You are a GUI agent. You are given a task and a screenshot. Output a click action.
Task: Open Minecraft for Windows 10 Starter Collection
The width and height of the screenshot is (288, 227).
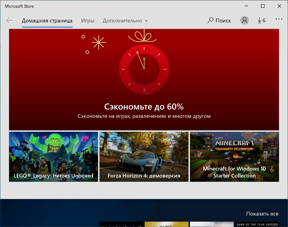tap(234, 157)
